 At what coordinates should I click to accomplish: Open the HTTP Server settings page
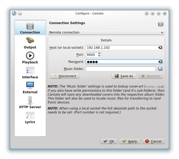(30, 103)
